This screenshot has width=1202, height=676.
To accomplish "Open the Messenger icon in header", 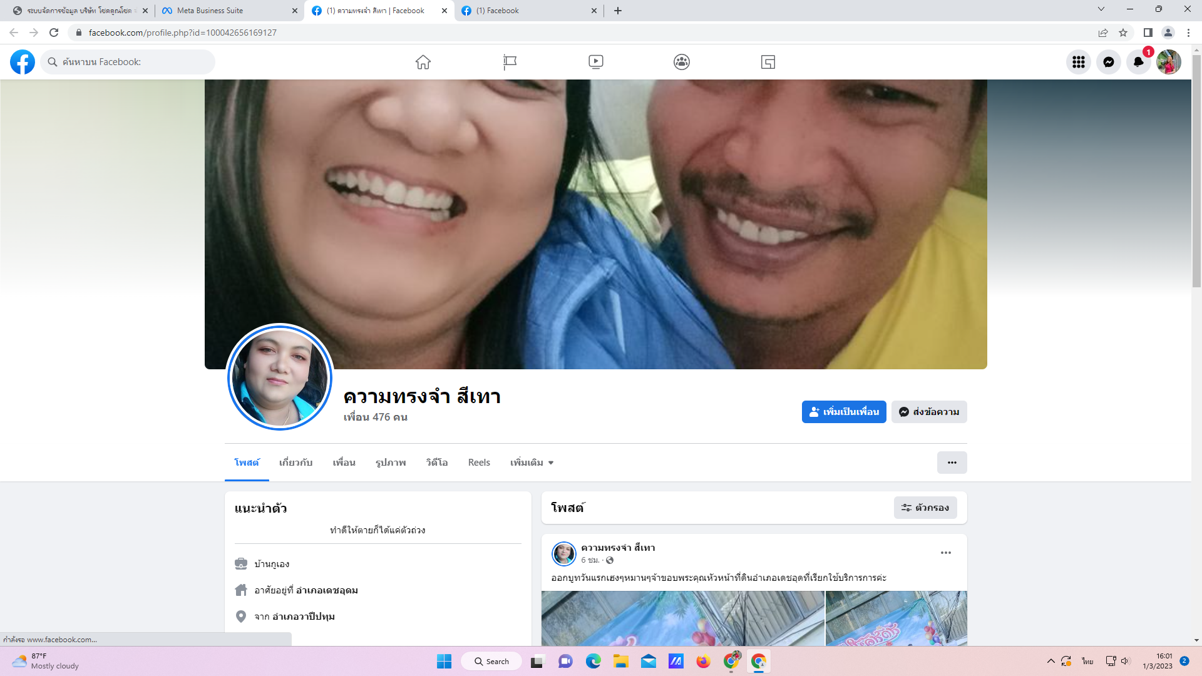I will coord(1108,62).
